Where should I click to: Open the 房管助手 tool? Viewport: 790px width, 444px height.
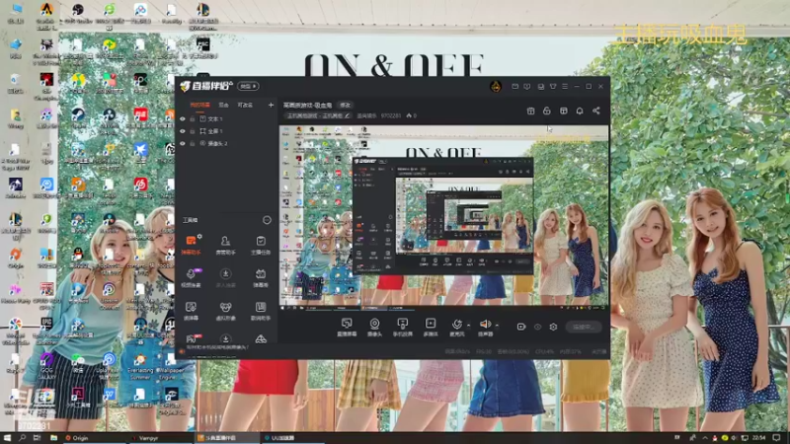(225, 245)
